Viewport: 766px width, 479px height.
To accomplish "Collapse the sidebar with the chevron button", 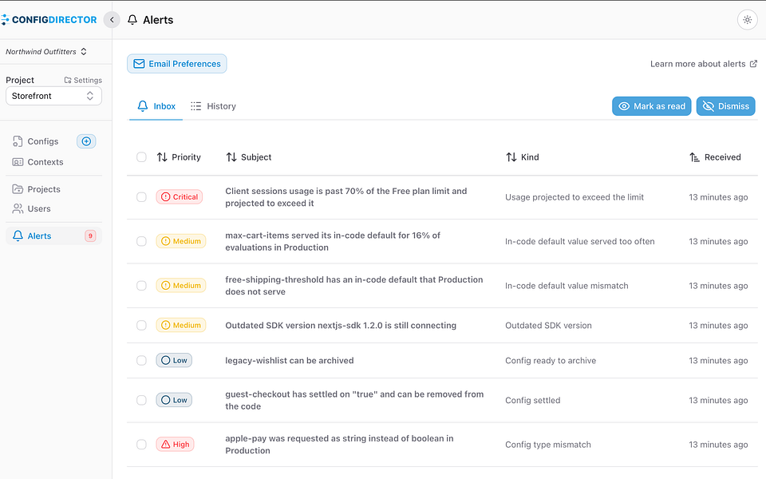I will (112, 19).
